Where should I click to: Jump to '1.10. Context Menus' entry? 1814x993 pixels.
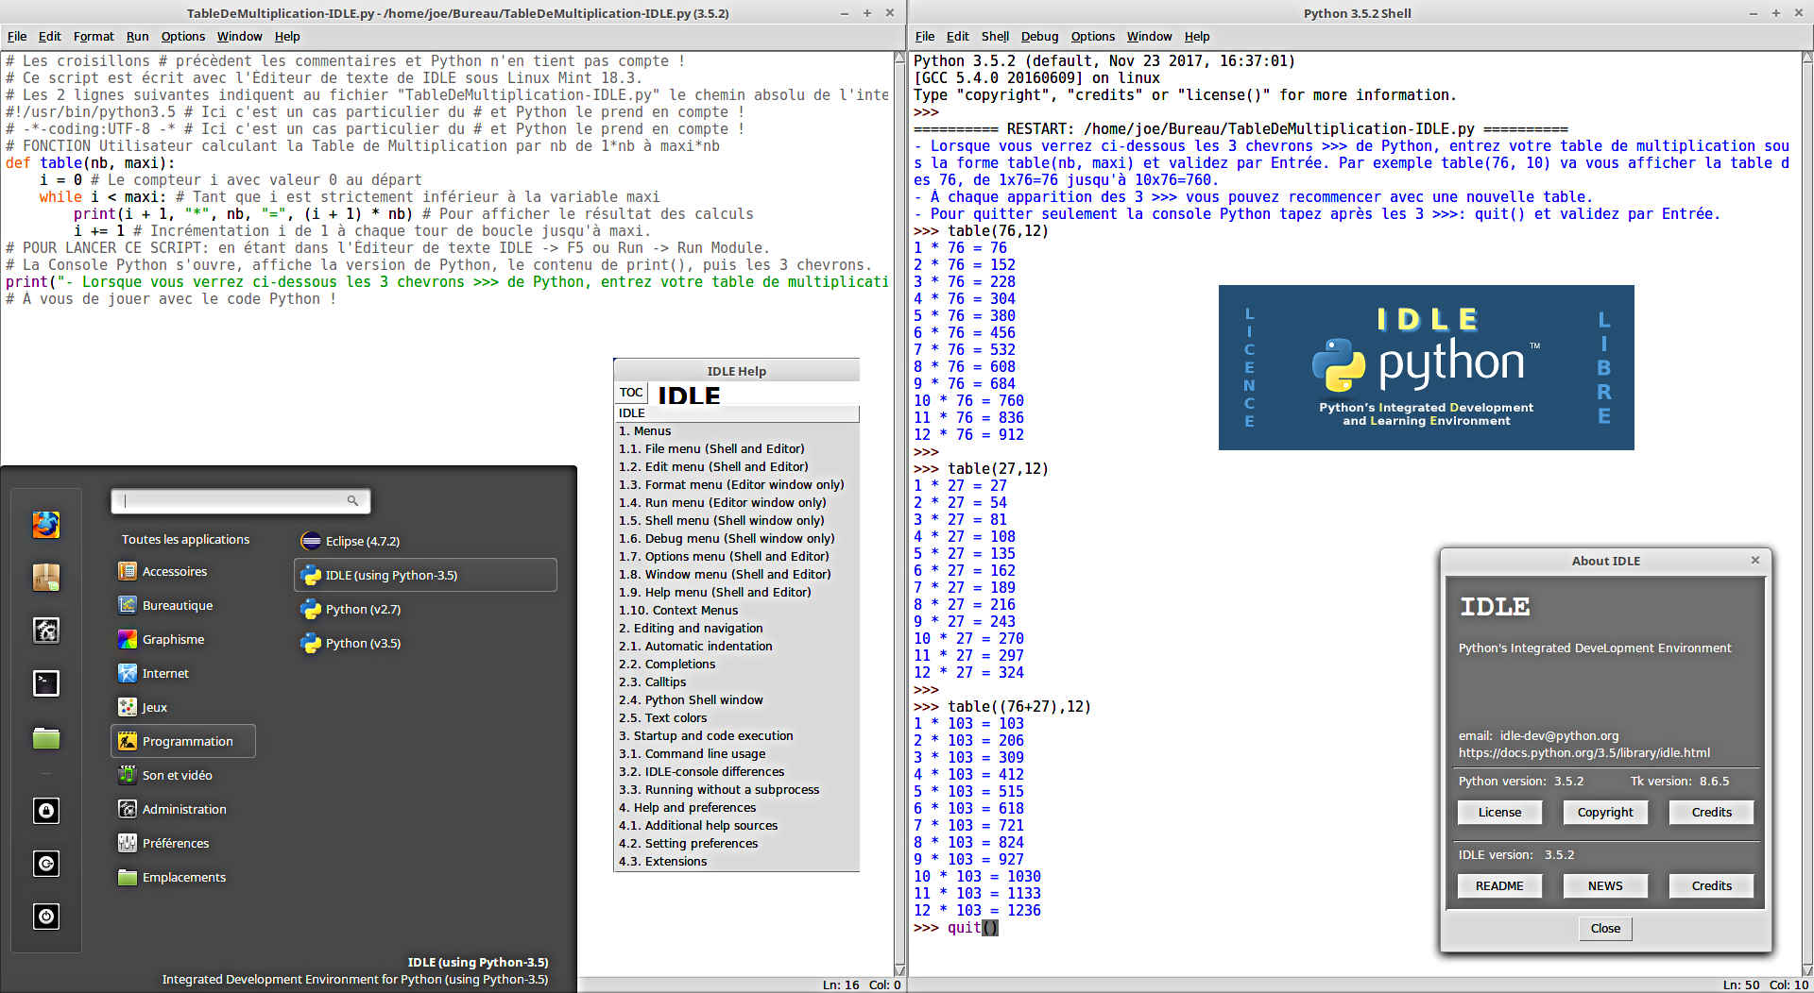(x=678, y=610)
